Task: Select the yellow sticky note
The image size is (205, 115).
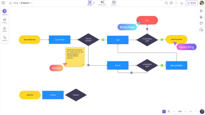Action: [x=75, y=57]
